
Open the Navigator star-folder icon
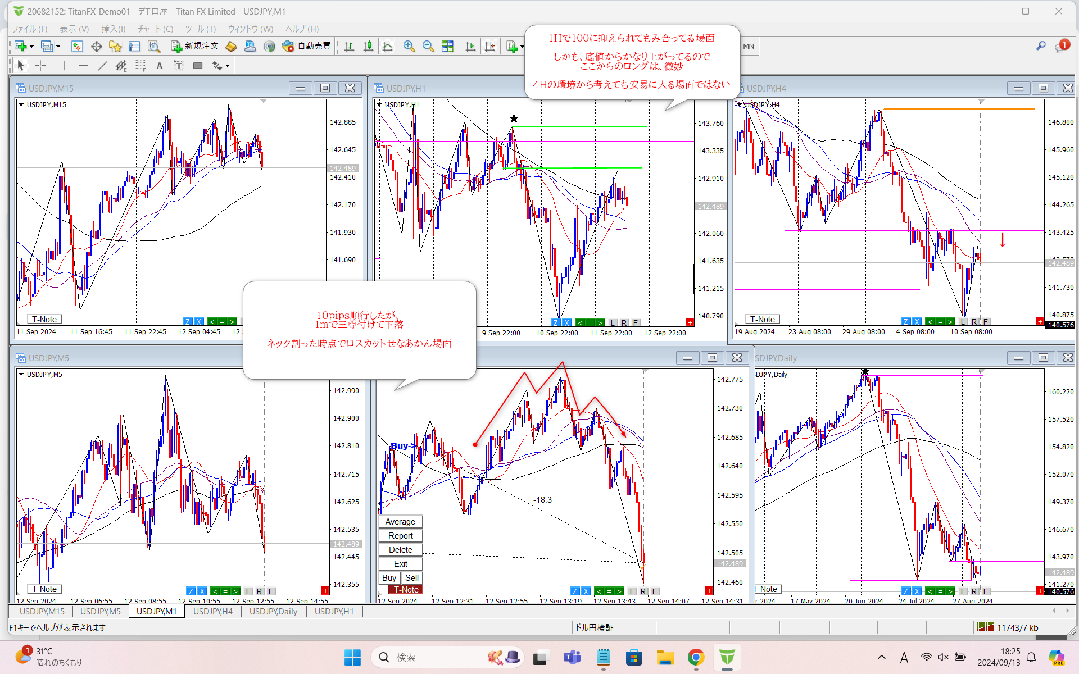click(115, 46)
